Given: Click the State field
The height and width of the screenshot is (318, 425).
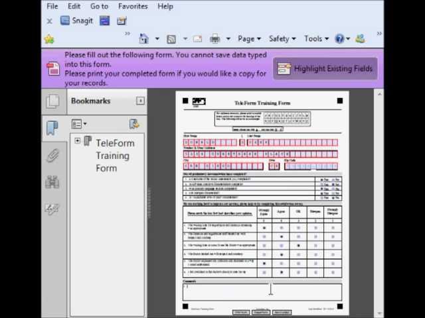Looking at the screenshot, I should pos(274,166).
